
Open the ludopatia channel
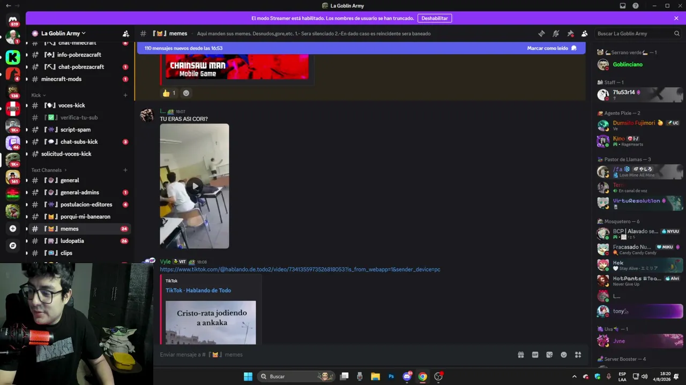pyautogui.click(x=79, y=241)
